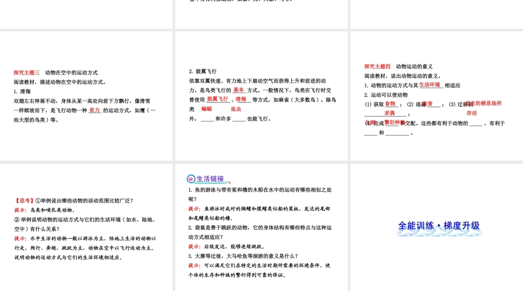Viewport: 523px width, 291px height.
Task: Click the subheading 2. 鼓翼飞行
Action: [x=202, y=71]
